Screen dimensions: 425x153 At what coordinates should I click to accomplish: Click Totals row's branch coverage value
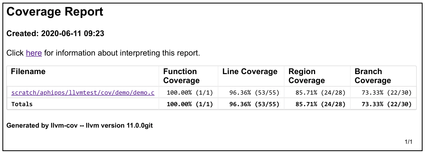click(x=387, y=104)
